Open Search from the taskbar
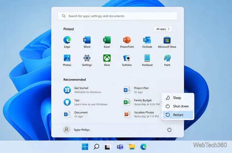The image size is (232, 153). (x=96, y=147)
